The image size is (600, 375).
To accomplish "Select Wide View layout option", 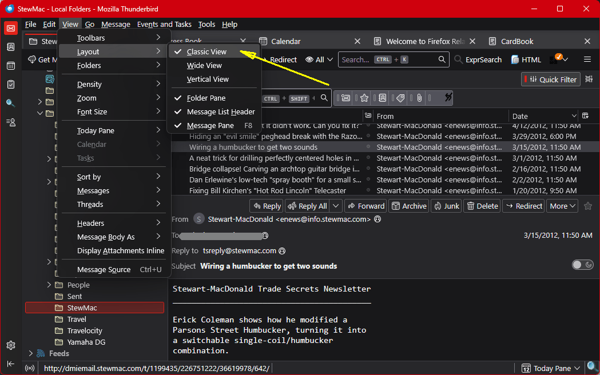I will [204, 66].
